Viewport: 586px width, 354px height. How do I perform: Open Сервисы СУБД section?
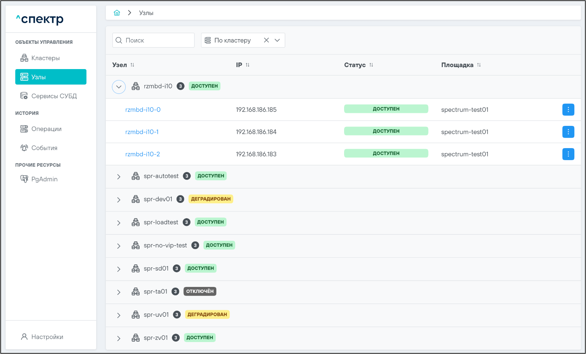click(x=54, y=96)
